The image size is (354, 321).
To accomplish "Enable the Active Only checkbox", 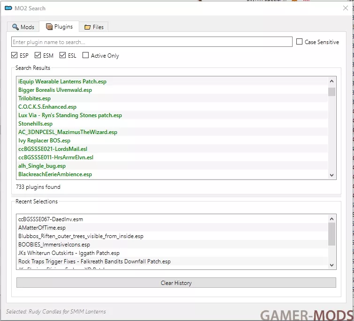I will click(x=85, y=55).
